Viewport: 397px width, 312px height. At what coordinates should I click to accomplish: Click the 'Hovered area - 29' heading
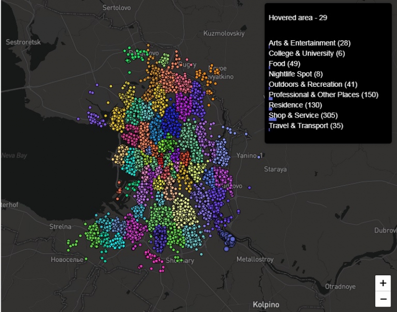(298, 17)
